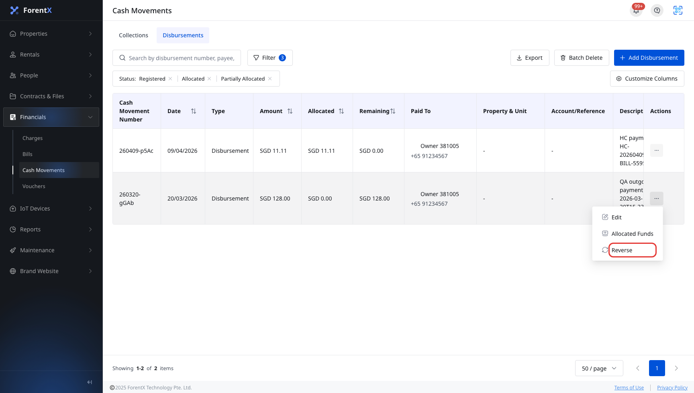Open actions menu for 260320-gGAb row
The width and height of the screenshot is (694, 393).
point(657,198)
